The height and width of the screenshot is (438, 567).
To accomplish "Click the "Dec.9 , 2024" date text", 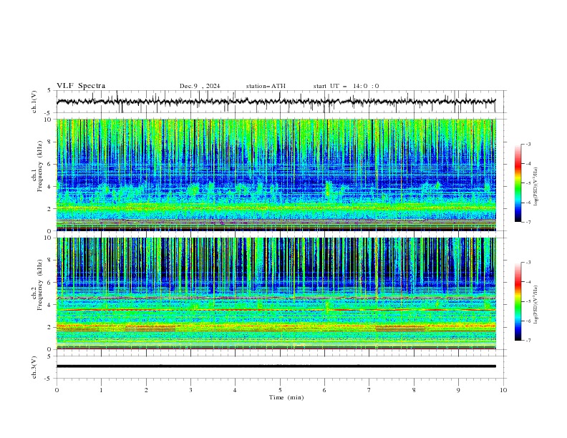I will tap(200, 86).
